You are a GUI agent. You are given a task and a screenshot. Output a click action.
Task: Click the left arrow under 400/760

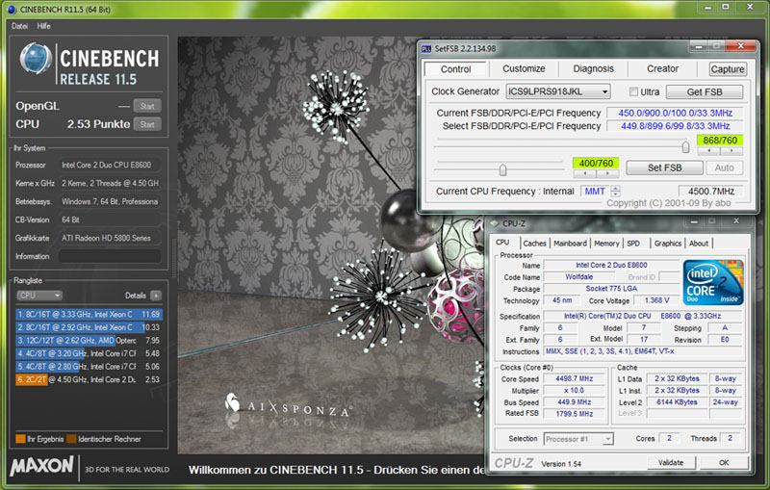(584, 173)
